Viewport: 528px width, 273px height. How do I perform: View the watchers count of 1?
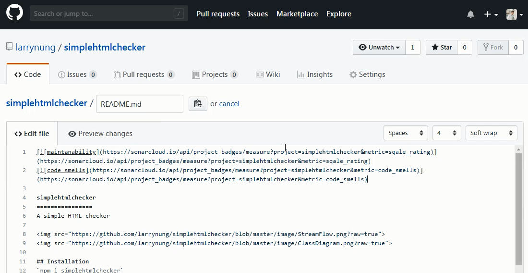(412, 47)
